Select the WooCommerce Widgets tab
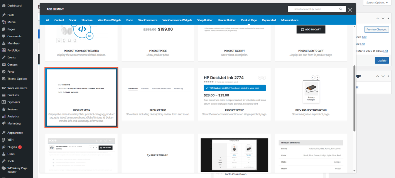The width and height of the screenshot is (395, 178). tap(177, 20)
